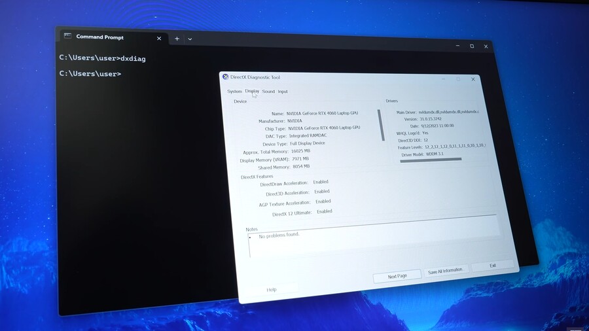This screenshot has width=589, height=331.
Task: Click the Help button
Action: pyautogui.click(x=272, y=289)
